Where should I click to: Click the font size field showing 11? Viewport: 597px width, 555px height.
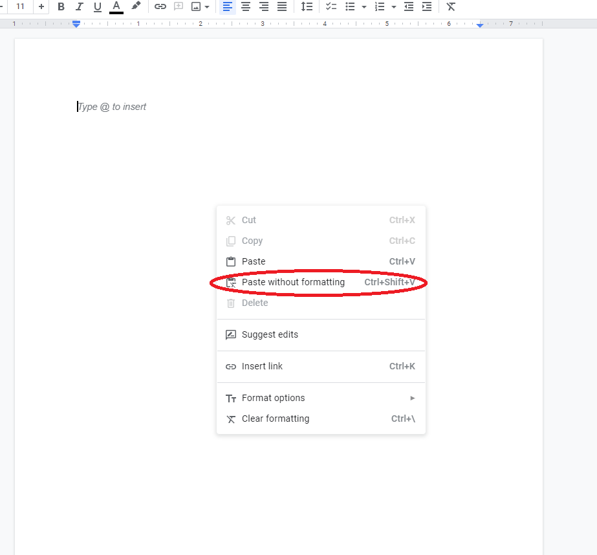click(21, 6)
